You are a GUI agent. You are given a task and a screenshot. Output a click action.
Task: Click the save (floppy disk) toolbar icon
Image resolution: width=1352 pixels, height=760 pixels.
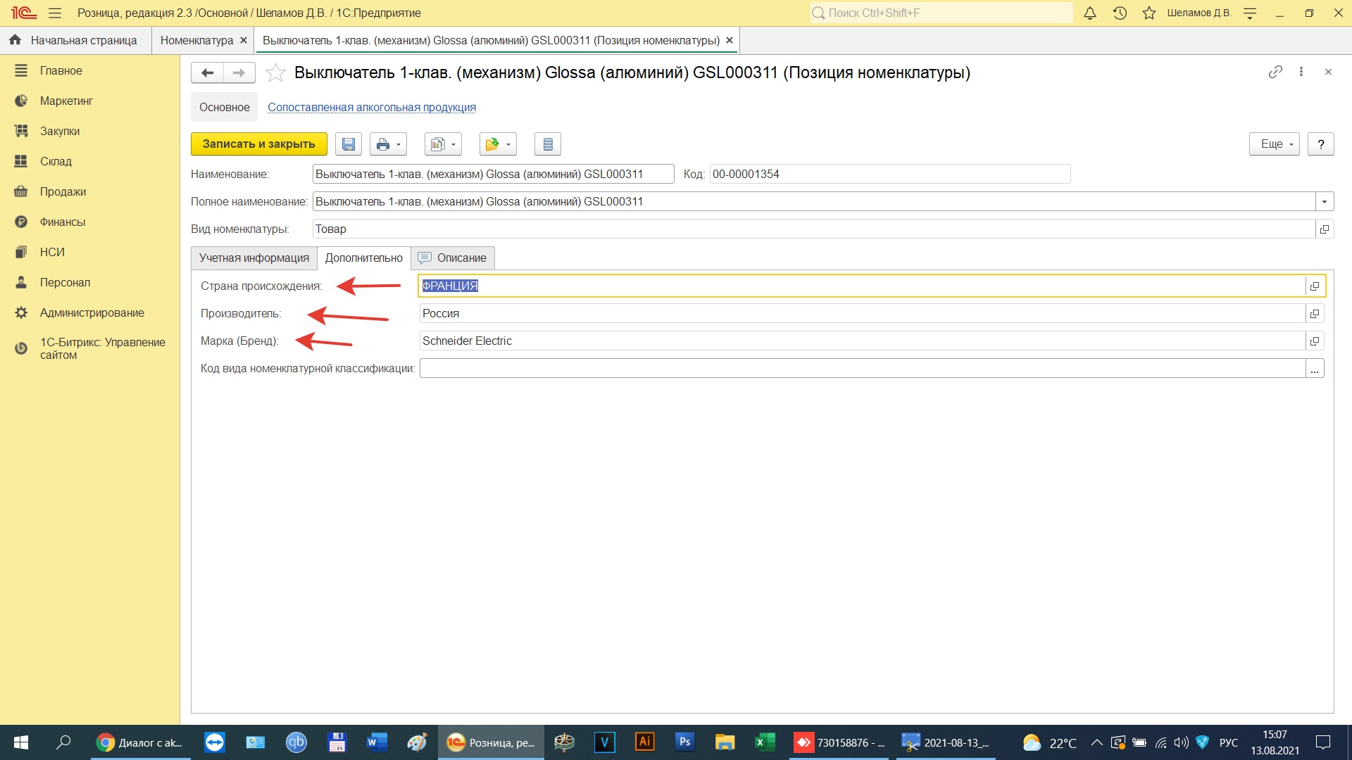(x=348, y=144)
